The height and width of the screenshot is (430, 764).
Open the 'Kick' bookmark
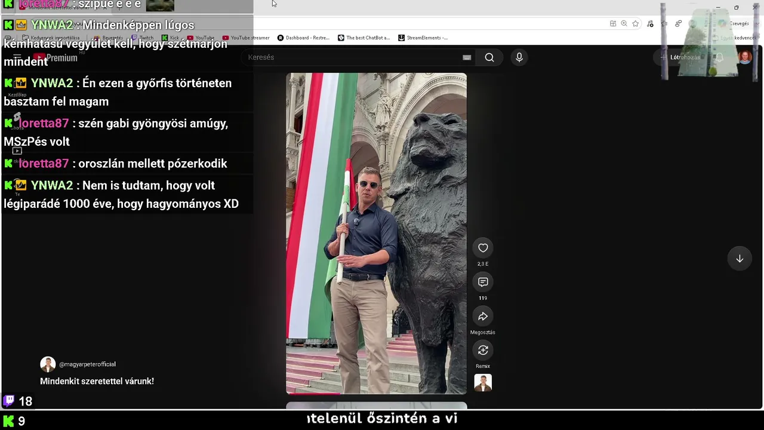[170, 38]
